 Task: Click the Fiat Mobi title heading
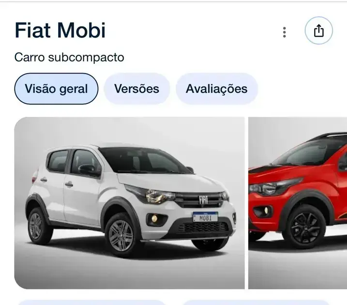(60, 30)
